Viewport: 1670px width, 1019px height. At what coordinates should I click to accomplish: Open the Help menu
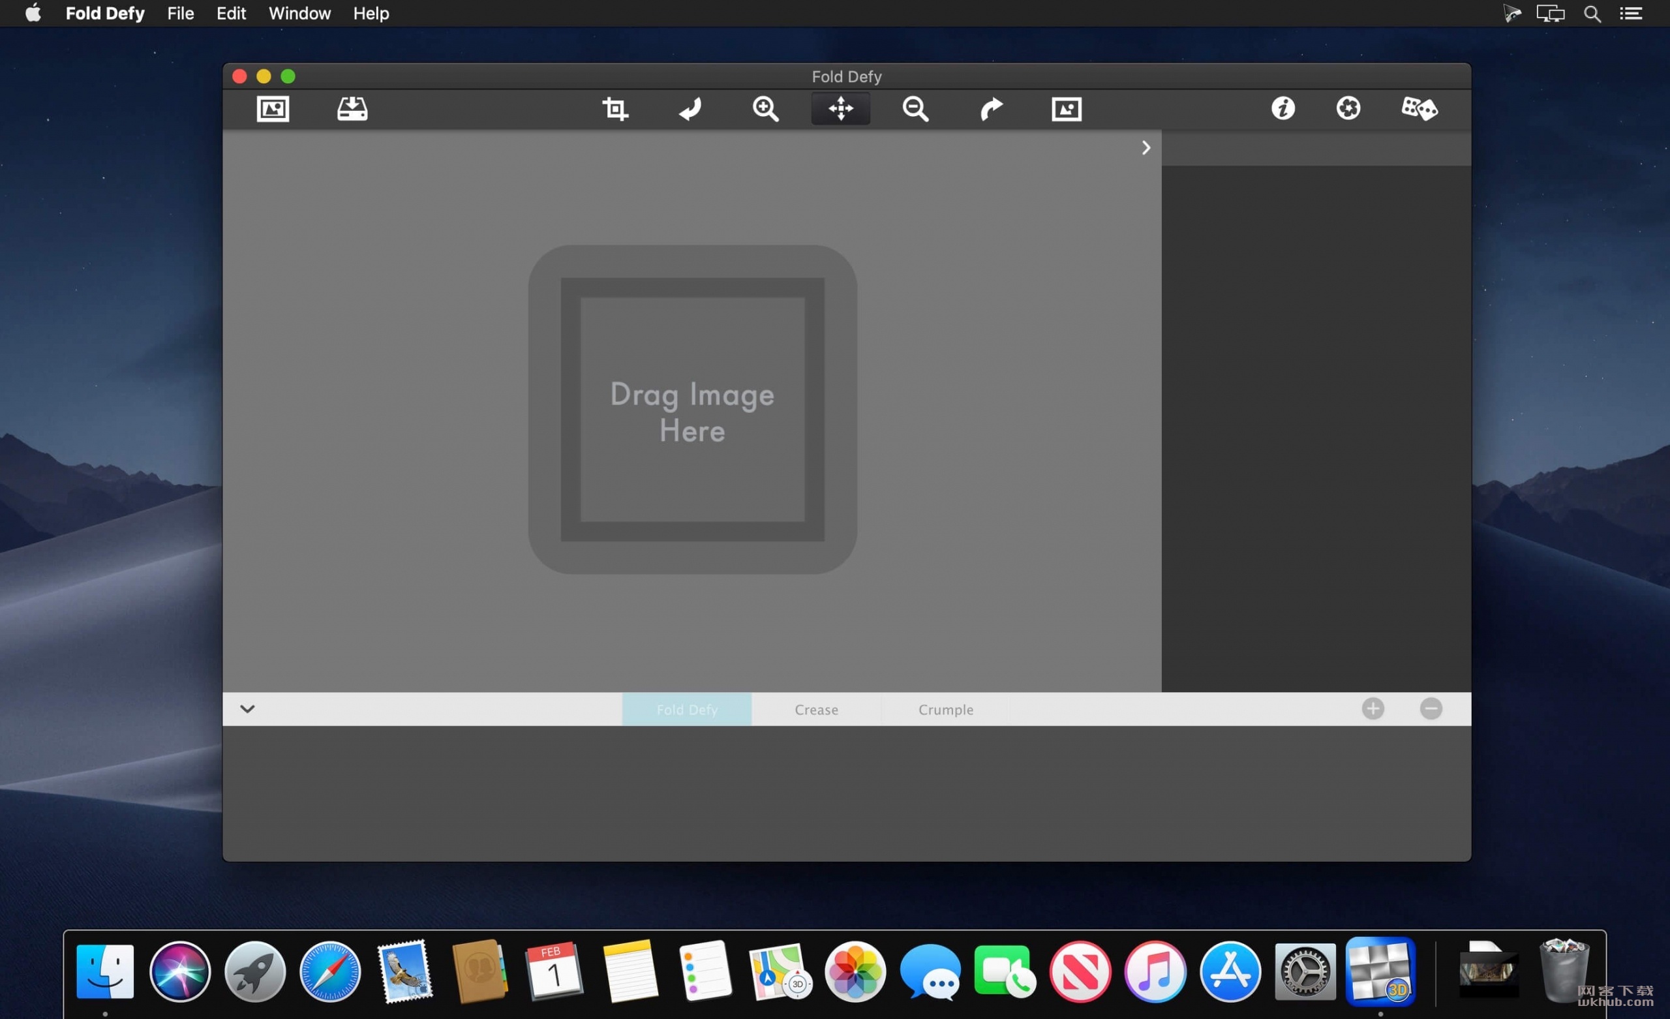371,14
